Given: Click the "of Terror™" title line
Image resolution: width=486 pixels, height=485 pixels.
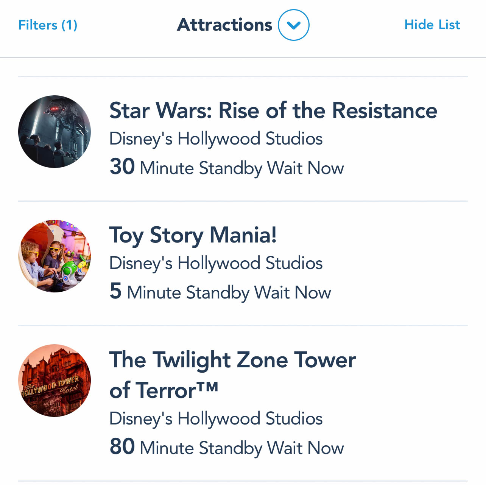Looking at the screenshot, I should point(164,390).
